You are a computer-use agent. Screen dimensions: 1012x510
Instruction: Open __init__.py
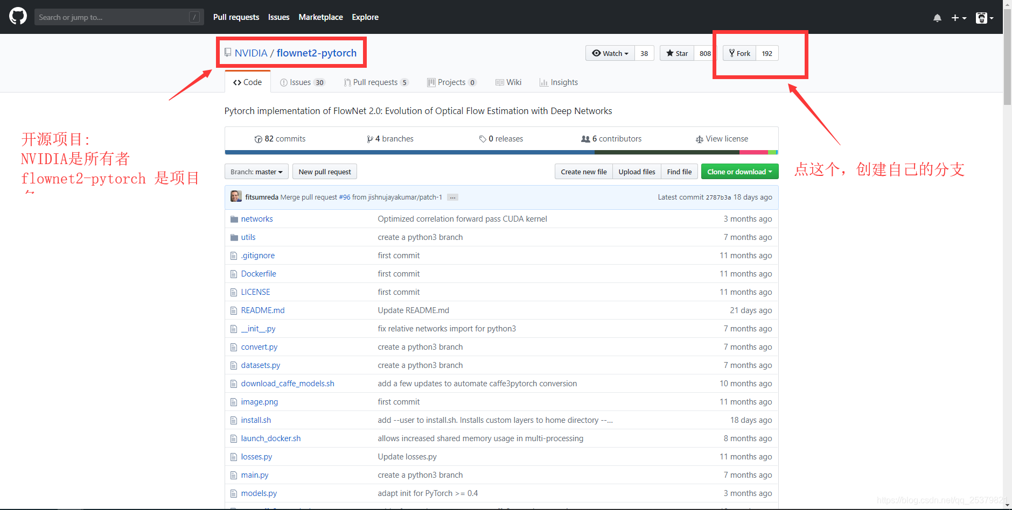(x=259, y=329)
